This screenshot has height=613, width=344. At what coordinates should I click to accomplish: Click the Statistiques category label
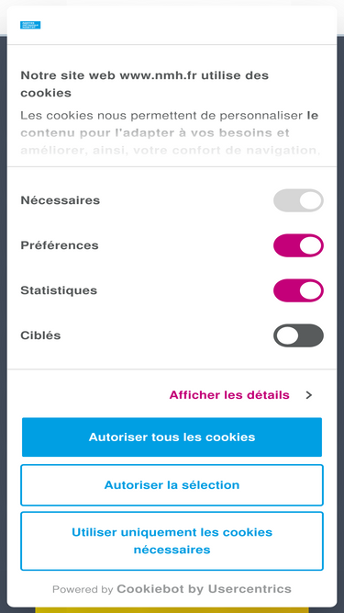coord(59,290)
